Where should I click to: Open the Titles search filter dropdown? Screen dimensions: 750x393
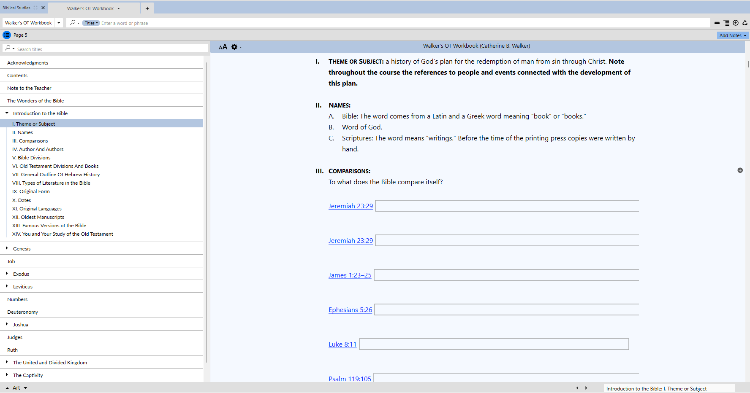tap(91, 23)
